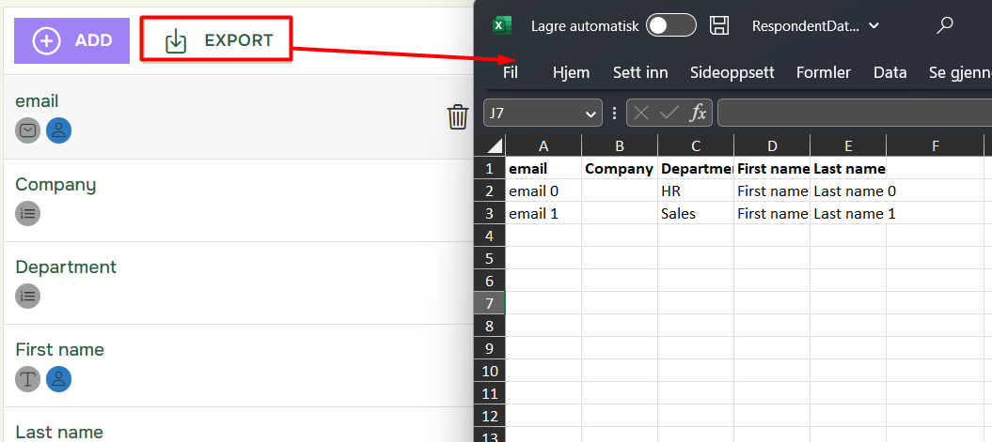Click the text type icon under First name

(x=28, y=379)
